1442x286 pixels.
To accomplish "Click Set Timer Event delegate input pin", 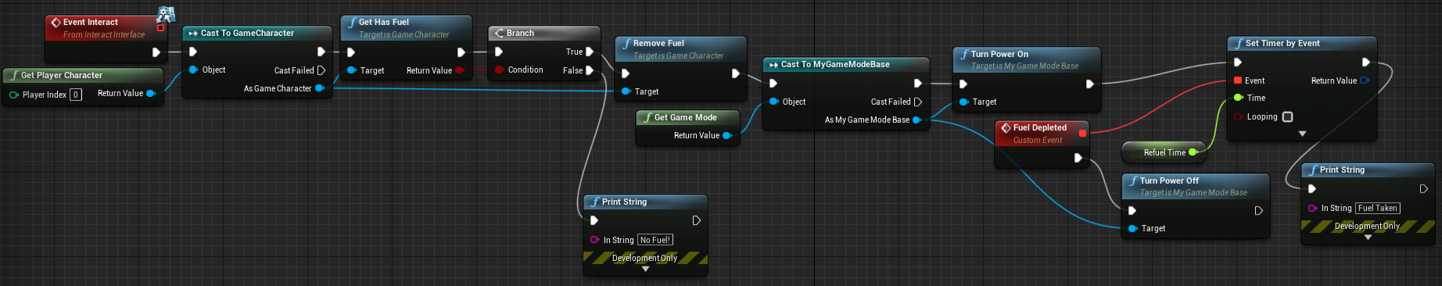I will [1238, 80].
